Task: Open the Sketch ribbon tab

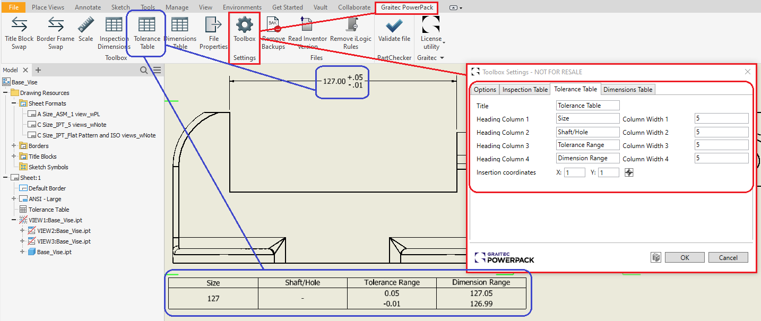Action: [120, 7]
